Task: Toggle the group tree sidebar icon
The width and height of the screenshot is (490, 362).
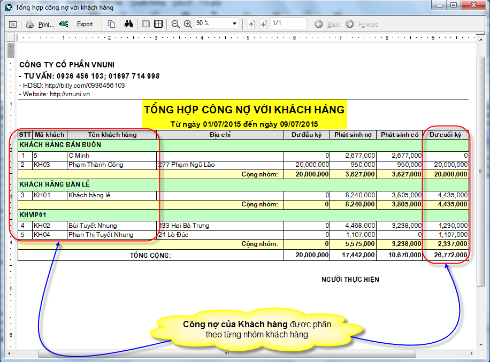Action: click(13, 24)
